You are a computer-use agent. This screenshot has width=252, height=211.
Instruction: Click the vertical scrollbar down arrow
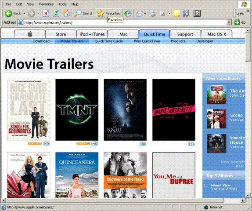[248, 195]
